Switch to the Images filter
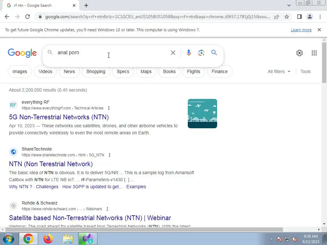 [19, 71]
